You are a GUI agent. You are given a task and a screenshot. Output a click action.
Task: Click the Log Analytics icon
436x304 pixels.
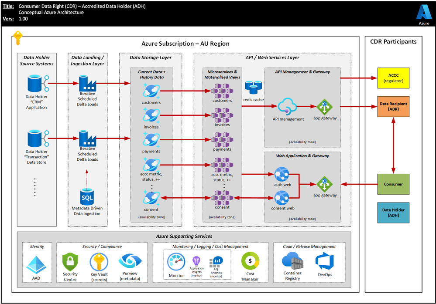pos(216,262)
